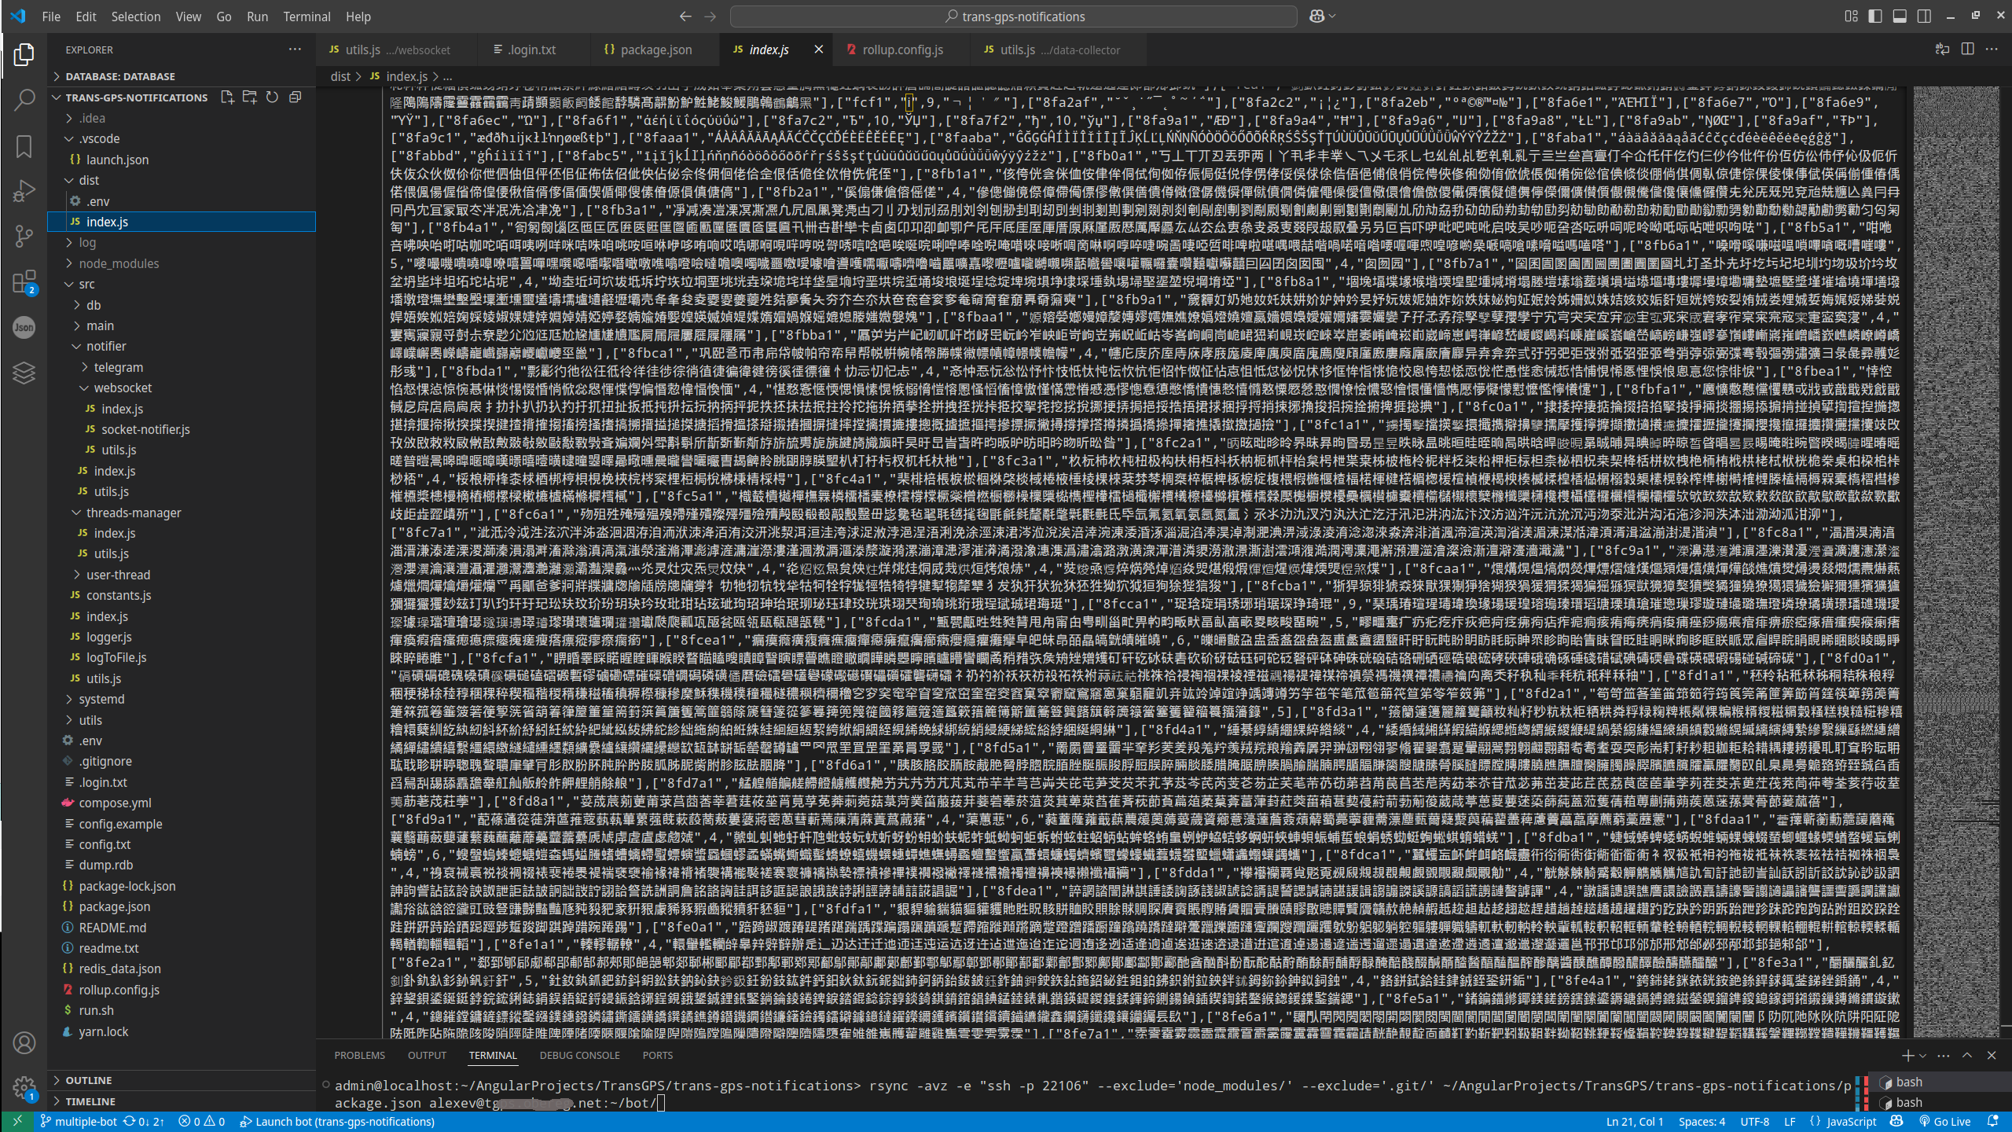Viewport: 2012px width, 1132px height.
Task: Switch to the rollup.config.js tab
Action: point(902,50)
